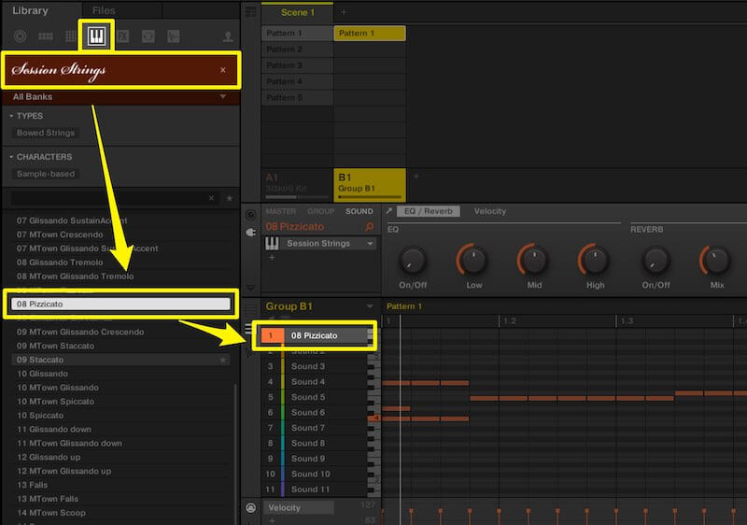This screenshot has width=747, height=525.
Task: Open the Projects browser type icon
Action: 20,36
